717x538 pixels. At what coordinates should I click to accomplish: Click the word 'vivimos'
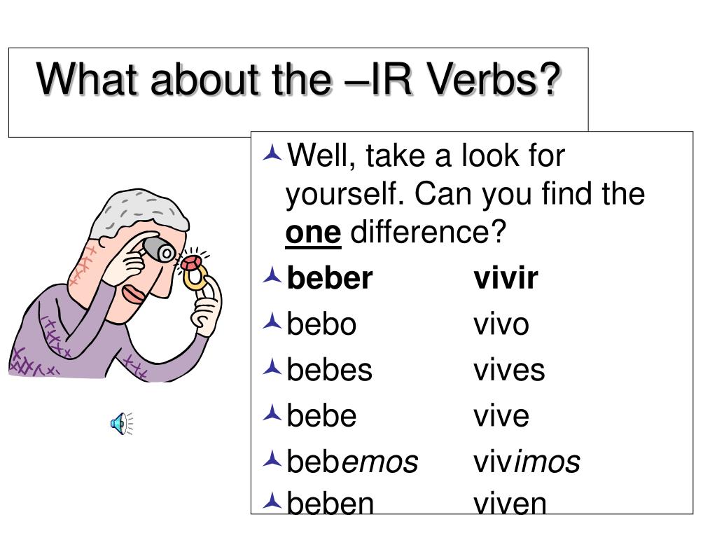pos(527,461)
